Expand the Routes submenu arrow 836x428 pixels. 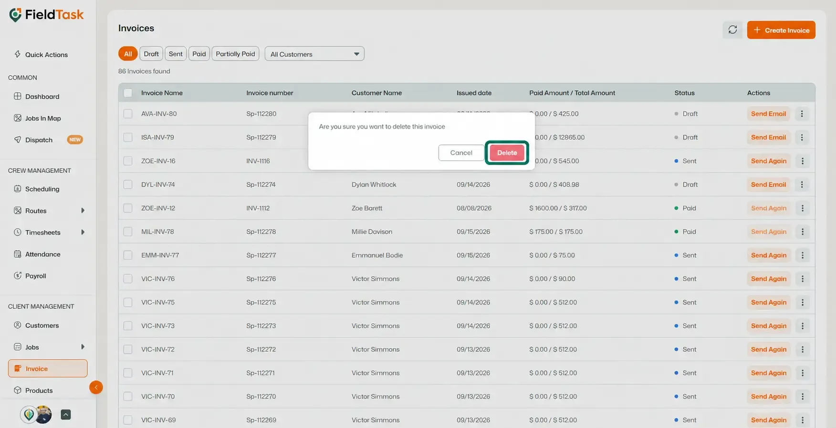tap(83, 211)
